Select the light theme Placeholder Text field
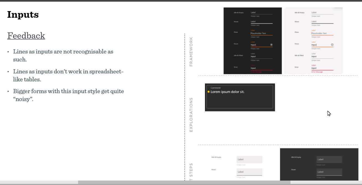362x185 pixels. [322, 33]
